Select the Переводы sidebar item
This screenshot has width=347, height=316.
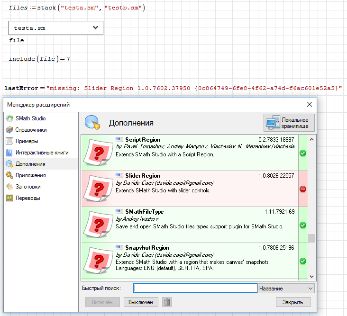coord(27,198)
